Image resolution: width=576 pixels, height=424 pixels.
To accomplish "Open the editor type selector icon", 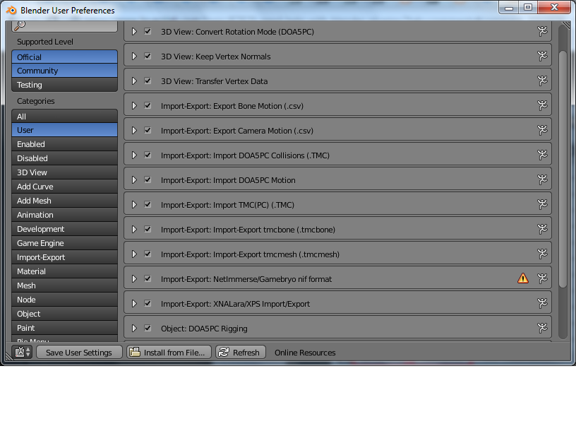I will [23, 353].
